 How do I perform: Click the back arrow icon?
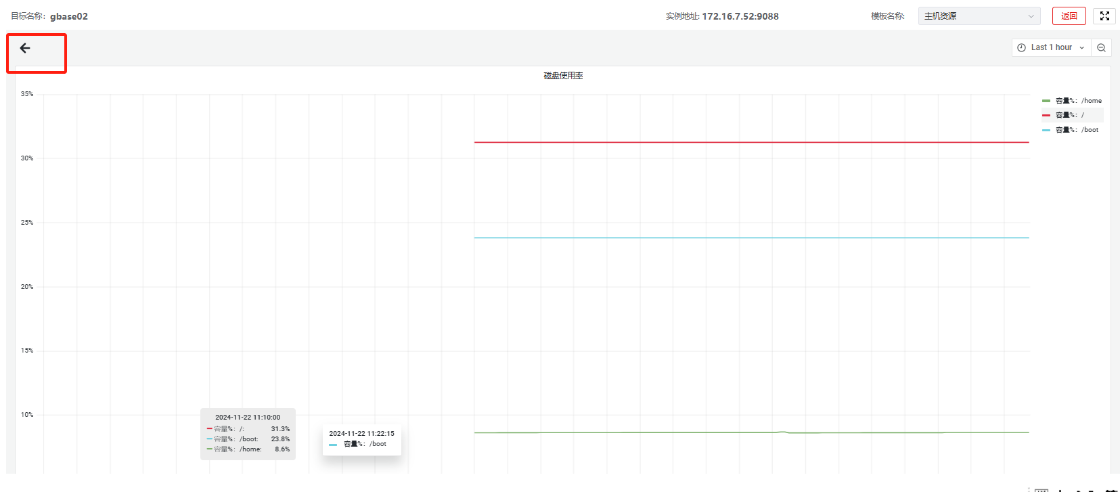[x=25, y=48]
